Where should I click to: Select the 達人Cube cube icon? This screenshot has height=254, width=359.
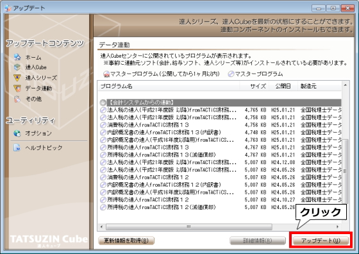[x=17, y=67]
